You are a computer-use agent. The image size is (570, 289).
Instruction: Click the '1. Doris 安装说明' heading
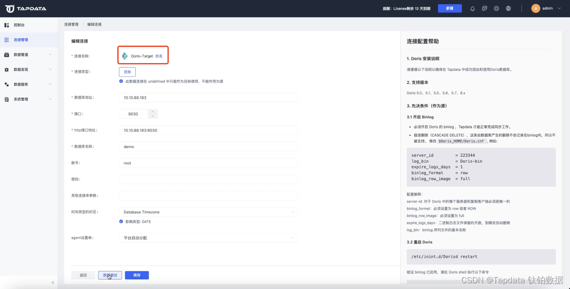pos(423,59)
